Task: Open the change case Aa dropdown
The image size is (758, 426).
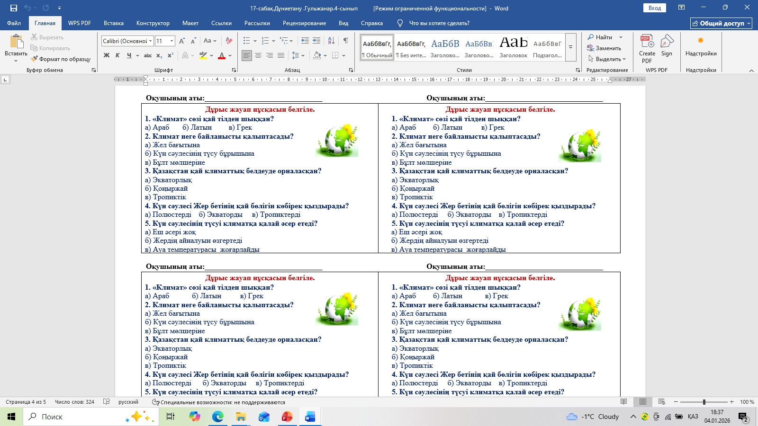Action: coord(209,41)
